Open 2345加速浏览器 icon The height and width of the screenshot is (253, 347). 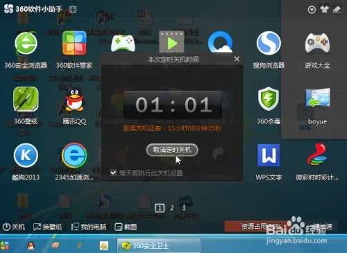(x=74, y=155)
